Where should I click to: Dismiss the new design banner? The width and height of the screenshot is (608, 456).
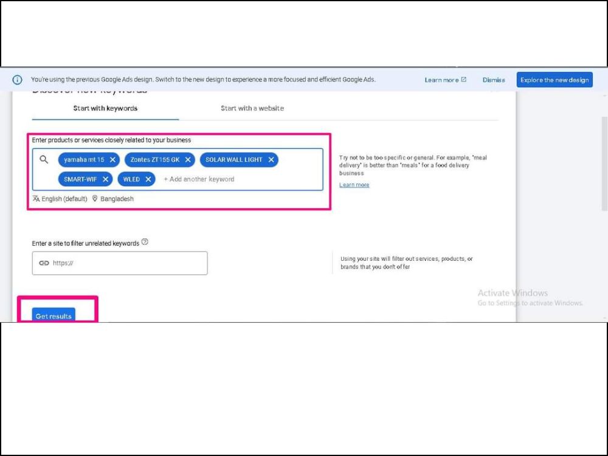494,80
